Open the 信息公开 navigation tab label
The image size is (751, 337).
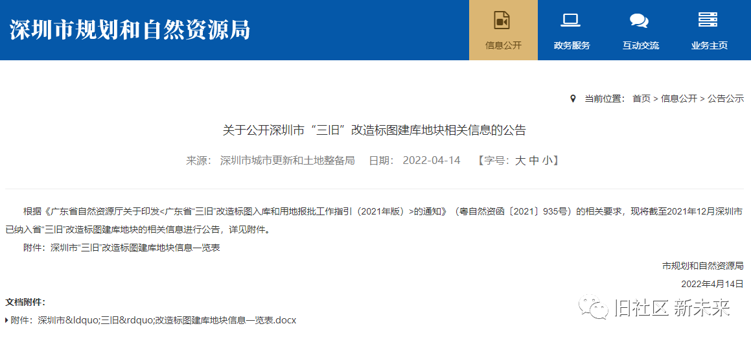pos(503,45)
